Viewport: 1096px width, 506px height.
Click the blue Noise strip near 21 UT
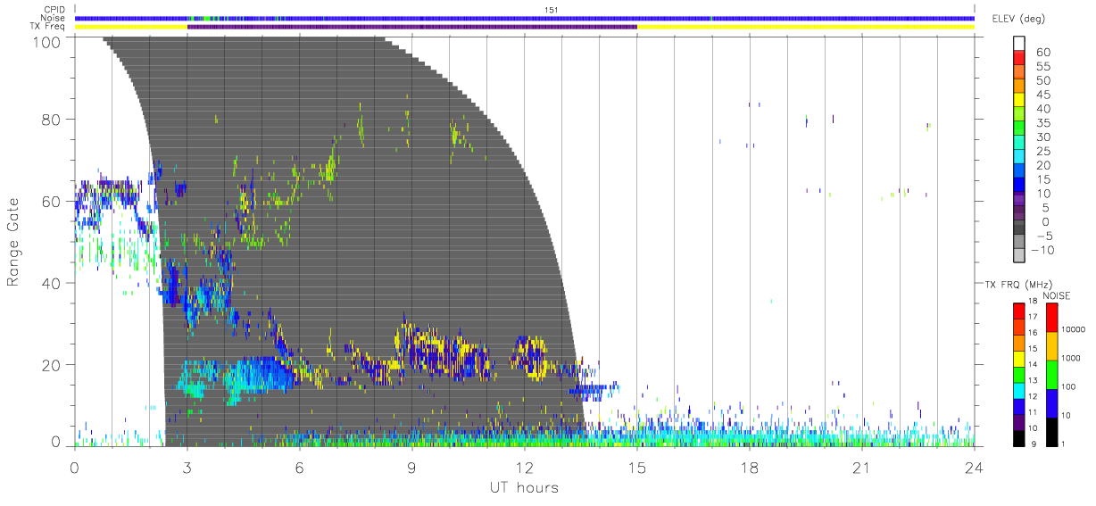coord(862,18)
